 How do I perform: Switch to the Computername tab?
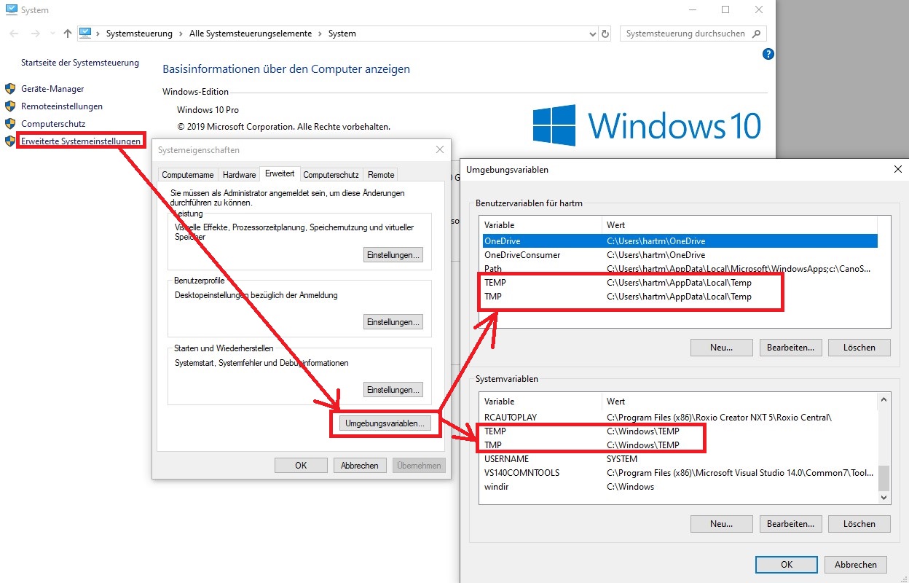pos(188,175)
